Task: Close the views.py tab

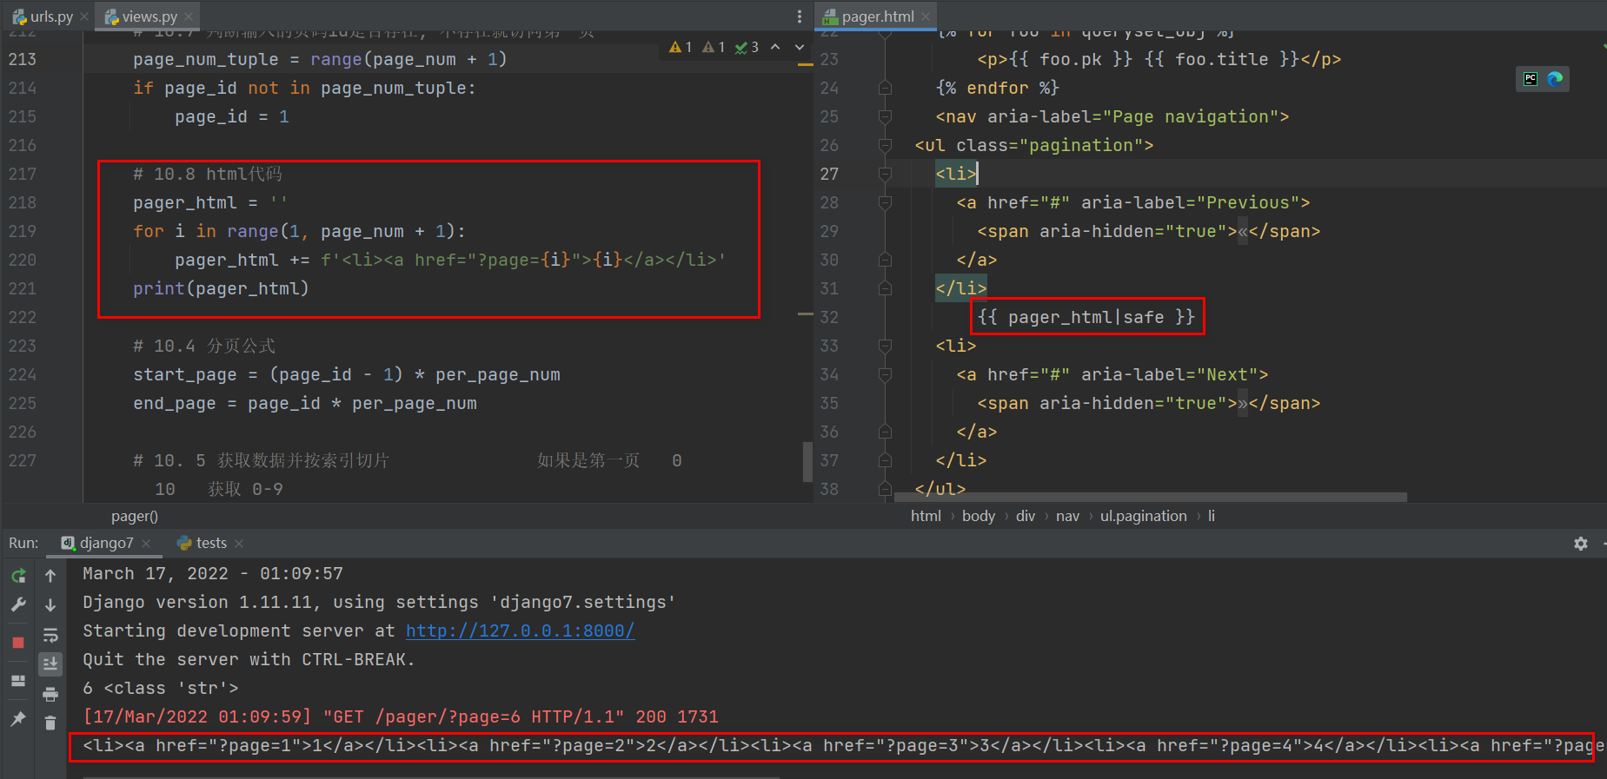Action: (x=189, y=17)
